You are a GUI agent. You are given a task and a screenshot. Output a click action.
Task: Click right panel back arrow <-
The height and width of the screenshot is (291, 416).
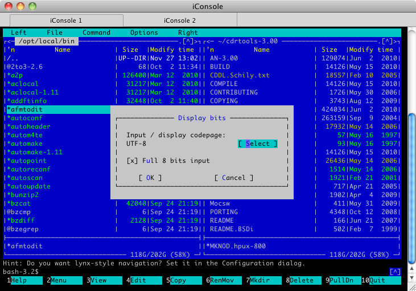click(208, 41)
